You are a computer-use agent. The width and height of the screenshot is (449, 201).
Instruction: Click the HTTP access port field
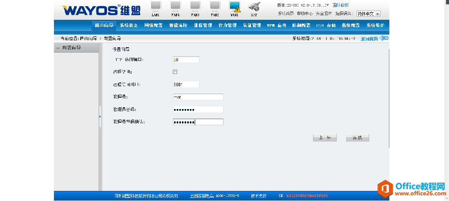(x=186, y=60)
